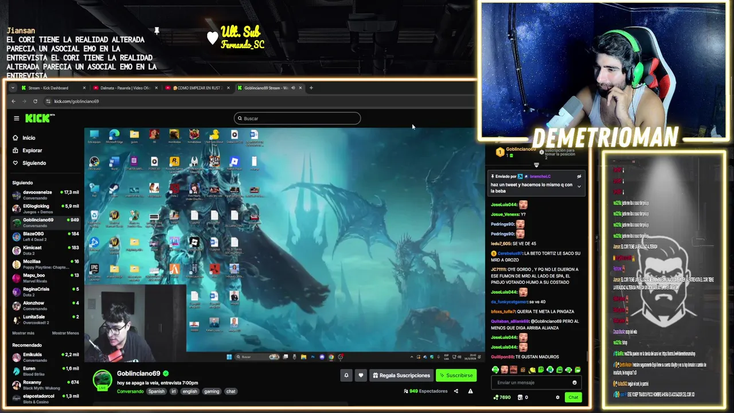The height and width of the screenshot is (413, 734).
Task: Expand list with Mostrar más
Action: pyautogui.click(x=24, y=333)
